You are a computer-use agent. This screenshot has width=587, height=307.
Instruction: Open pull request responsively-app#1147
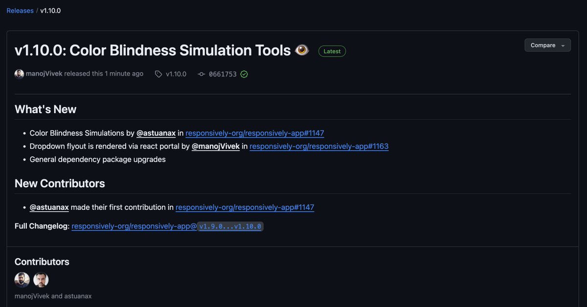pos(254,133)
